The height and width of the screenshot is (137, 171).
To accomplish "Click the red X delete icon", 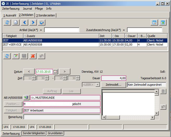I will [x=33, y=56].
